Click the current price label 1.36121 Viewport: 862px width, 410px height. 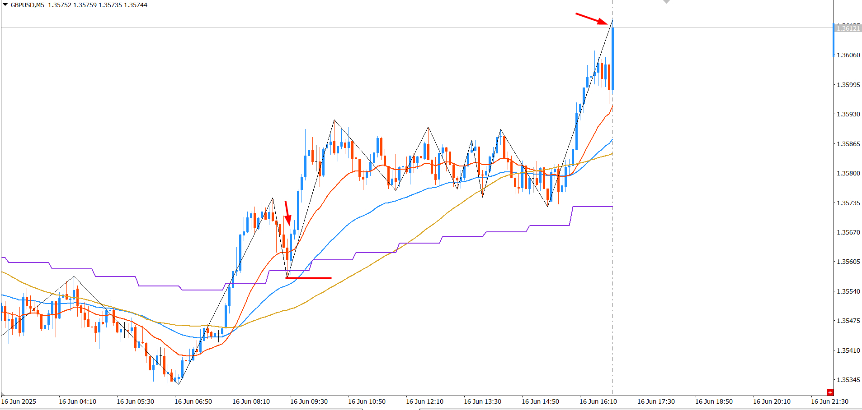coord(848,28)
